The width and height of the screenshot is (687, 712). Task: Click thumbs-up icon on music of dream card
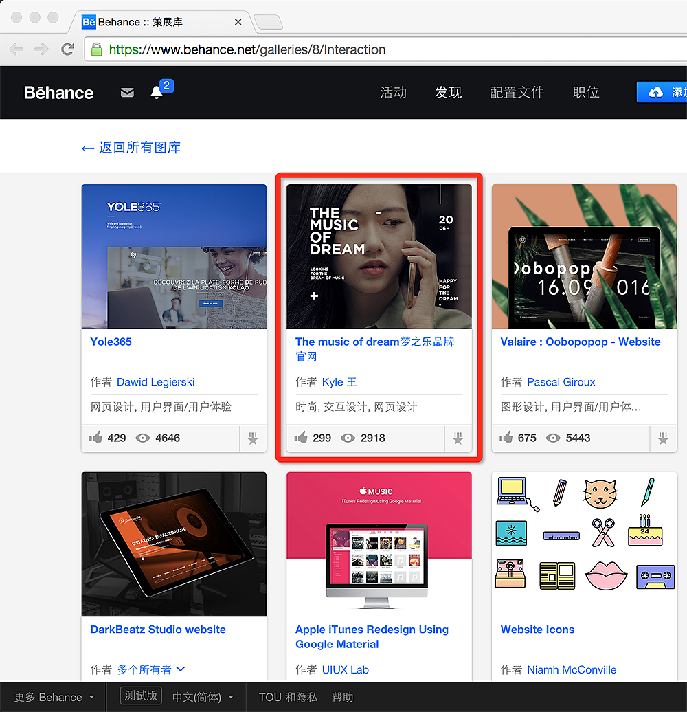click(301, 437)
